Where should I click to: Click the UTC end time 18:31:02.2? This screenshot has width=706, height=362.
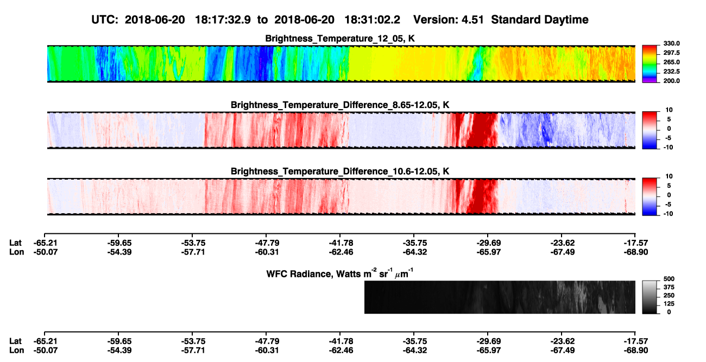(x=373, y=20)
